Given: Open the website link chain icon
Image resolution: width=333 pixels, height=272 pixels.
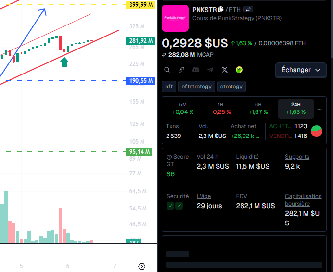Looking at the screenshot, I should 181,70.
